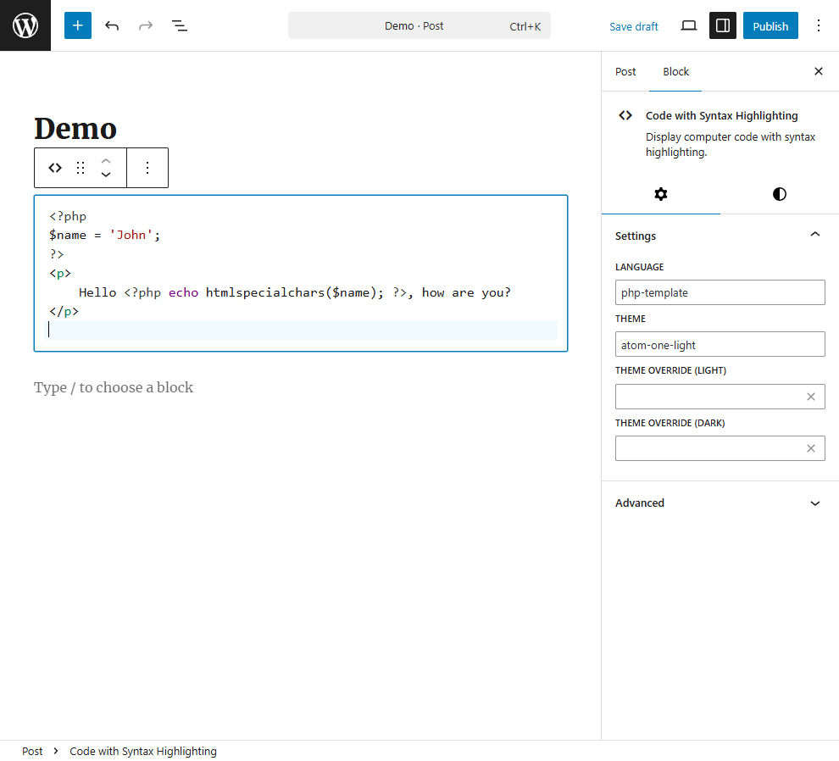Select Post in the bottom breadcrumb
Screen dimensions: 839x761
[x=32, y=752]
